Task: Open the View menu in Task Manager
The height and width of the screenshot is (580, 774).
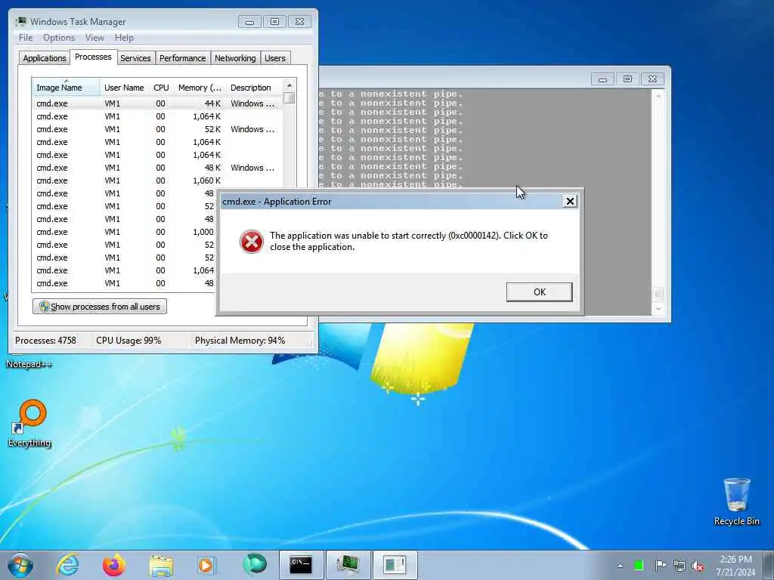Action: pyautogui.click(x=94, y=38)
